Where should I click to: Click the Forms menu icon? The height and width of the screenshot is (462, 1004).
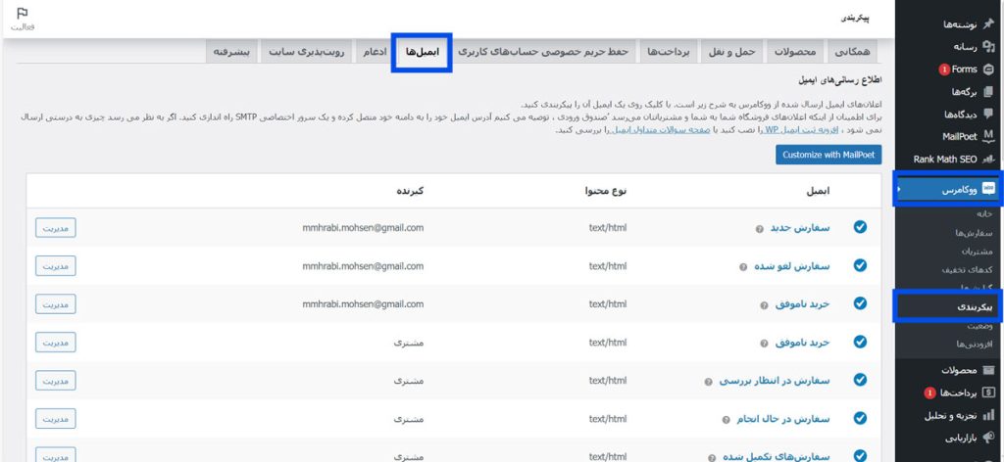point(988,69)
